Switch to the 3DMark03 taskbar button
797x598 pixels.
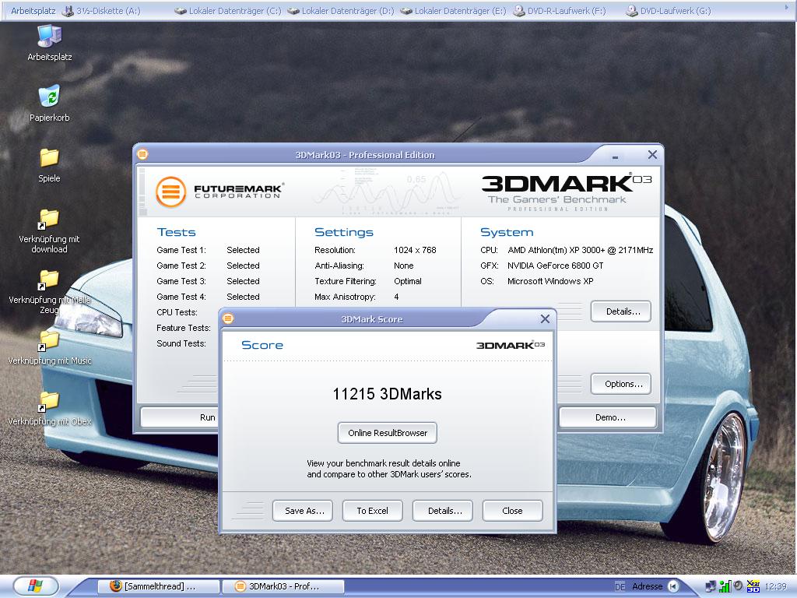point(283,586)
